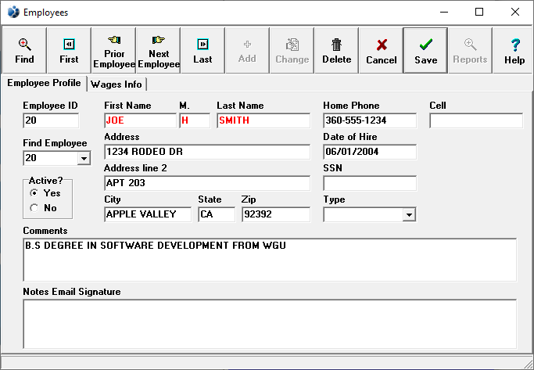Expand the Find Employee dropdown
The image size is (534, 370).
[x=84, y=159]
